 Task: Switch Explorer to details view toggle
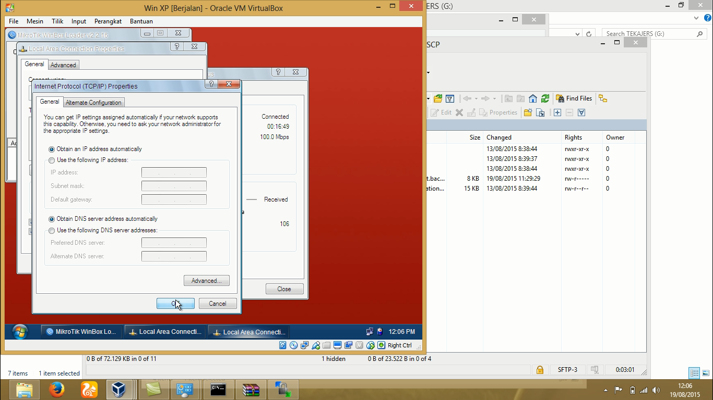coord(694,373)
